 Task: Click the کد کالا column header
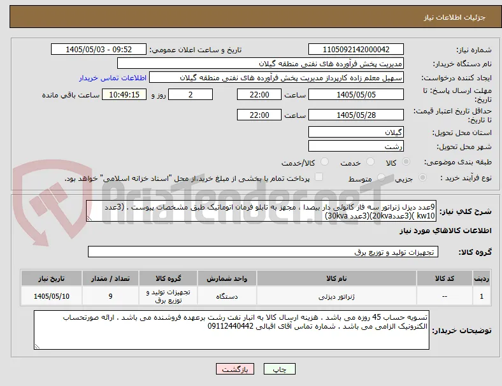(445, 278)
